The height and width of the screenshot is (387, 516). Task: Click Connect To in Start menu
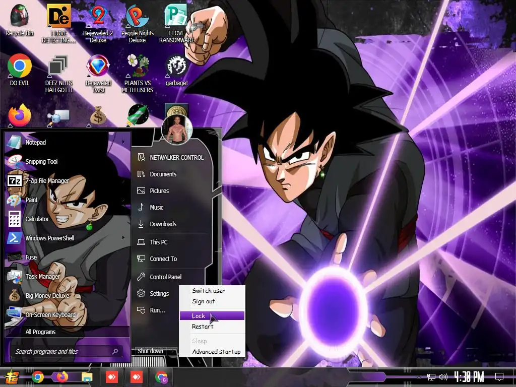pyautogui.click(x=172, y=259)
